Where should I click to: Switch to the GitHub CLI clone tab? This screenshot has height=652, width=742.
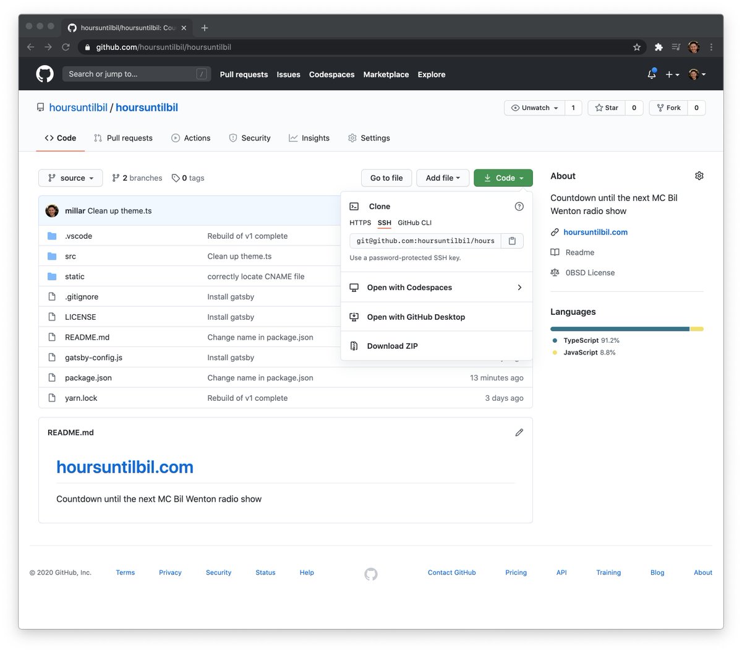[x=415, y=223]
